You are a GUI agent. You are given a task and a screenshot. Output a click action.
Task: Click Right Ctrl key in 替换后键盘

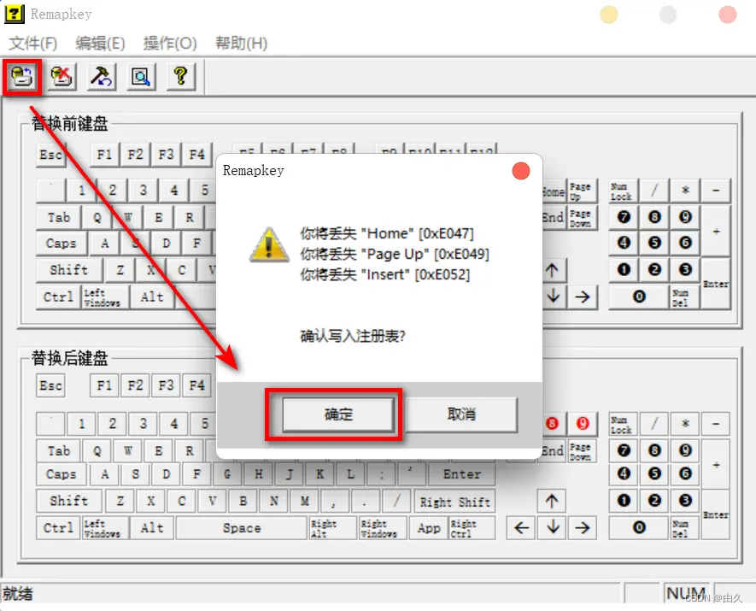[x=472, y=528]
